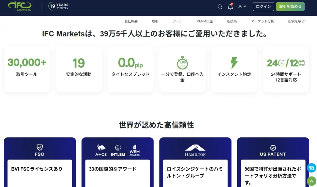317x187 pixels.
Task: Select the 33の国際的なアワード card text
Action: point(113,169)
